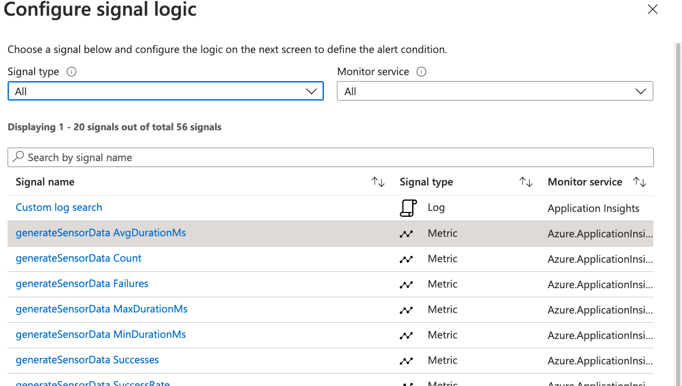Sort by Monitor service column arrows

(640, 182)
